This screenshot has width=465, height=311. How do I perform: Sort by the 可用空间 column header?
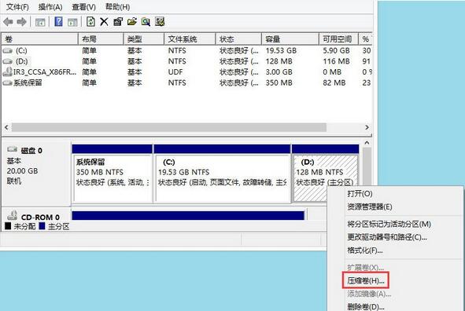pos(338,39)
